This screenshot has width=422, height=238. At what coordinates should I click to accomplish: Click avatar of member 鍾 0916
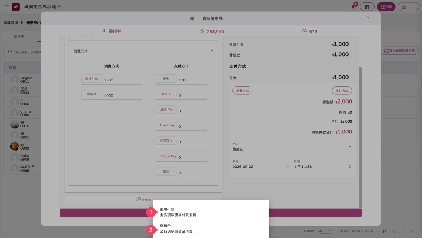tap(14, 124)
